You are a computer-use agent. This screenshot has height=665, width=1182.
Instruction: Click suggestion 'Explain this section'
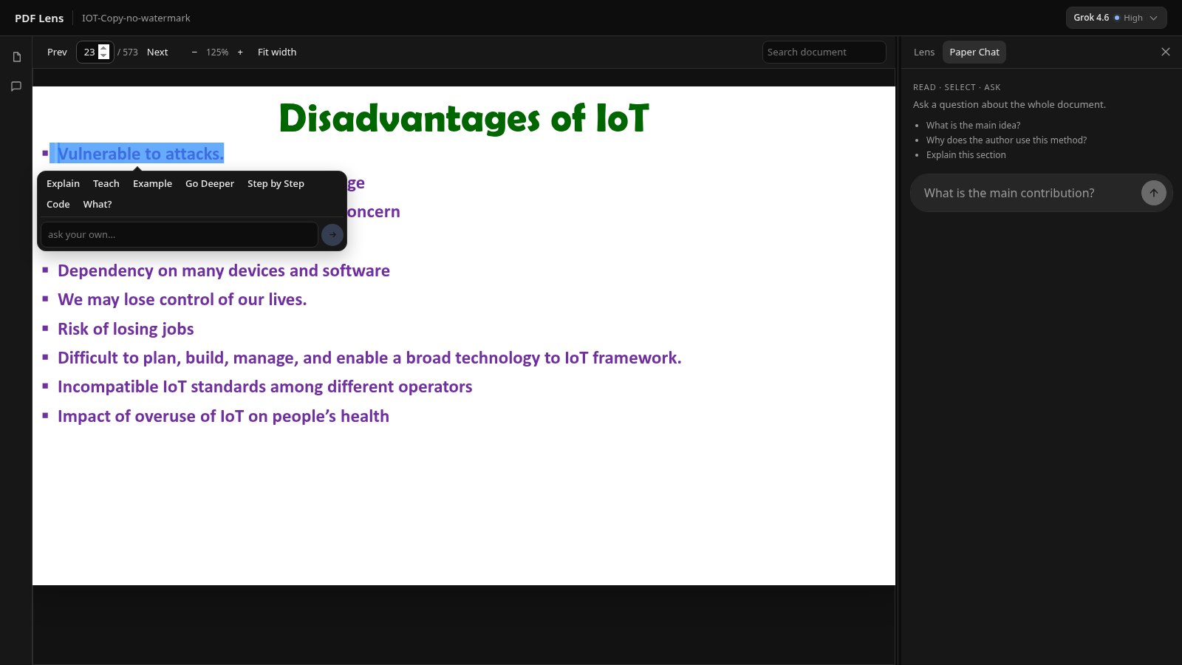click(966, 155)
